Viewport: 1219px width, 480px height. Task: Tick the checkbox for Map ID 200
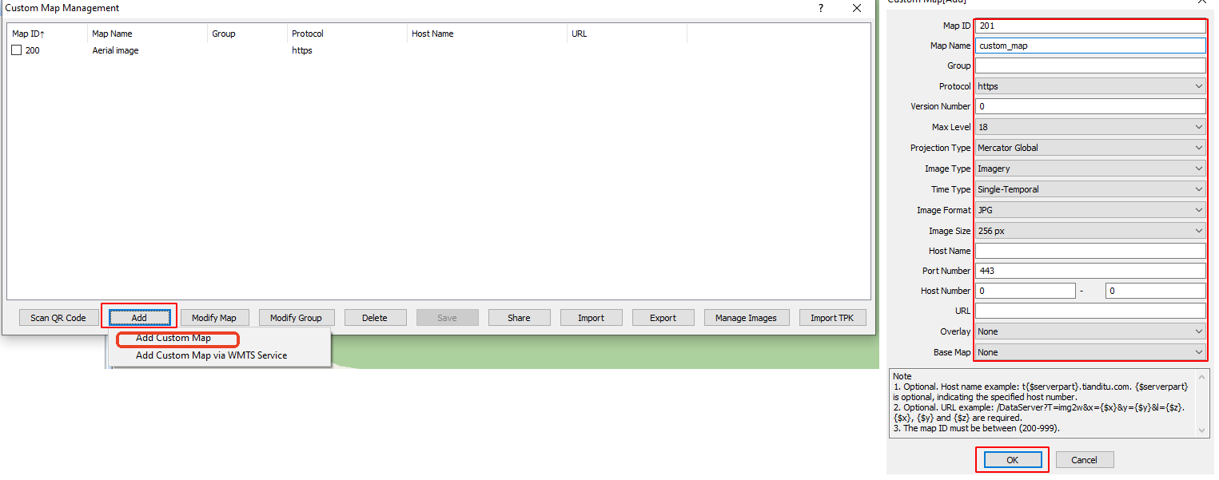(17, 50)
